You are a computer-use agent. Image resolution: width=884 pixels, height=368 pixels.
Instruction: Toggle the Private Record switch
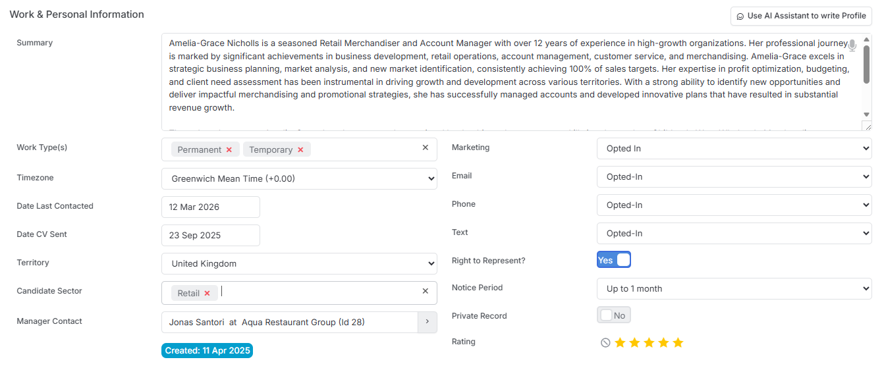614,315
